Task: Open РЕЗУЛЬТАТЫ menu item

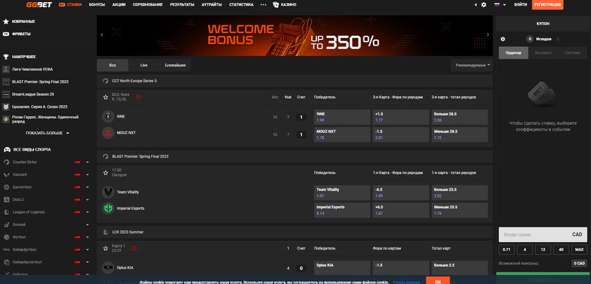Action: click(182, 5)
